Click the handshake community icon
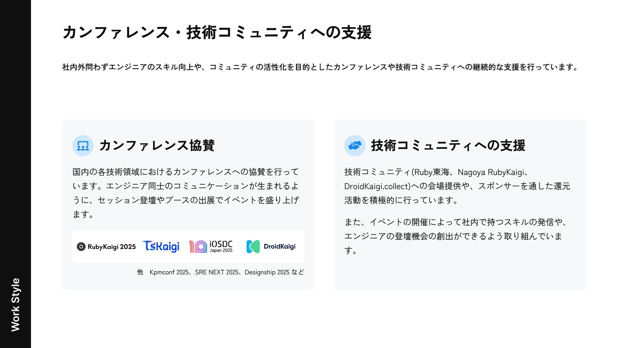The height and width of the screenshot is (348, 620). pos(355,146)
